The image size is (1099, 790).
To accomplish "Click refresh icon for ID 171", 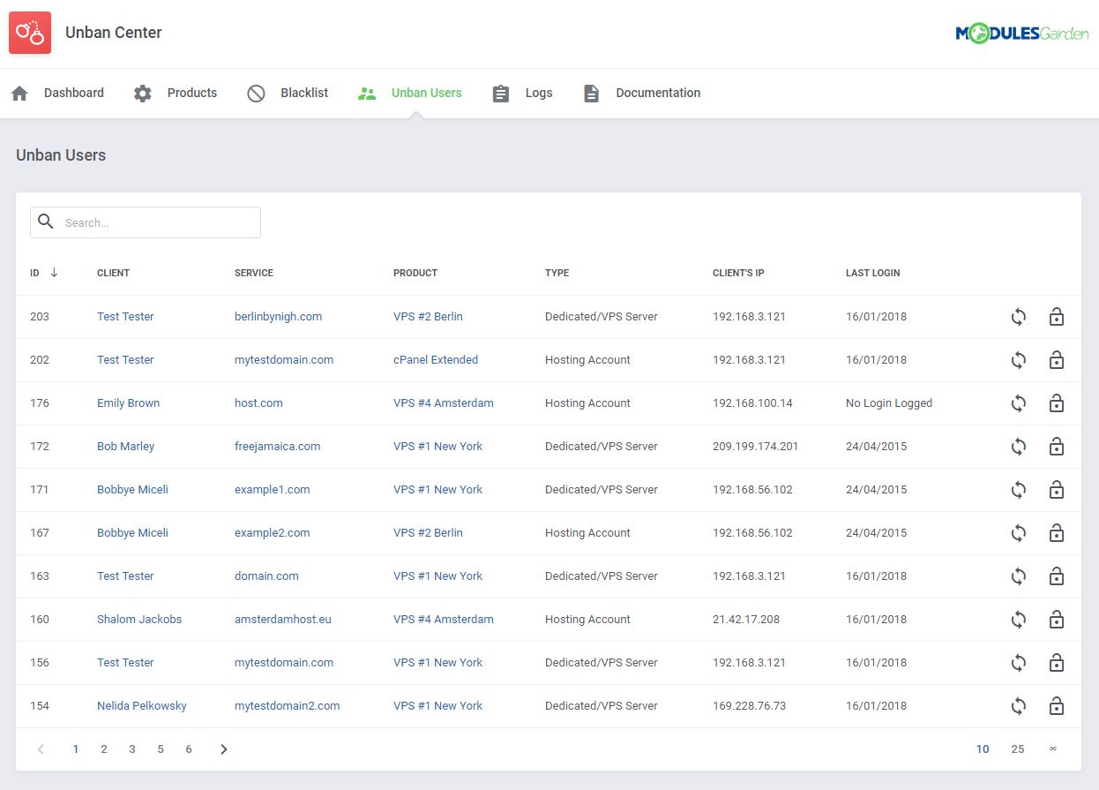I will coord(1019,490).
